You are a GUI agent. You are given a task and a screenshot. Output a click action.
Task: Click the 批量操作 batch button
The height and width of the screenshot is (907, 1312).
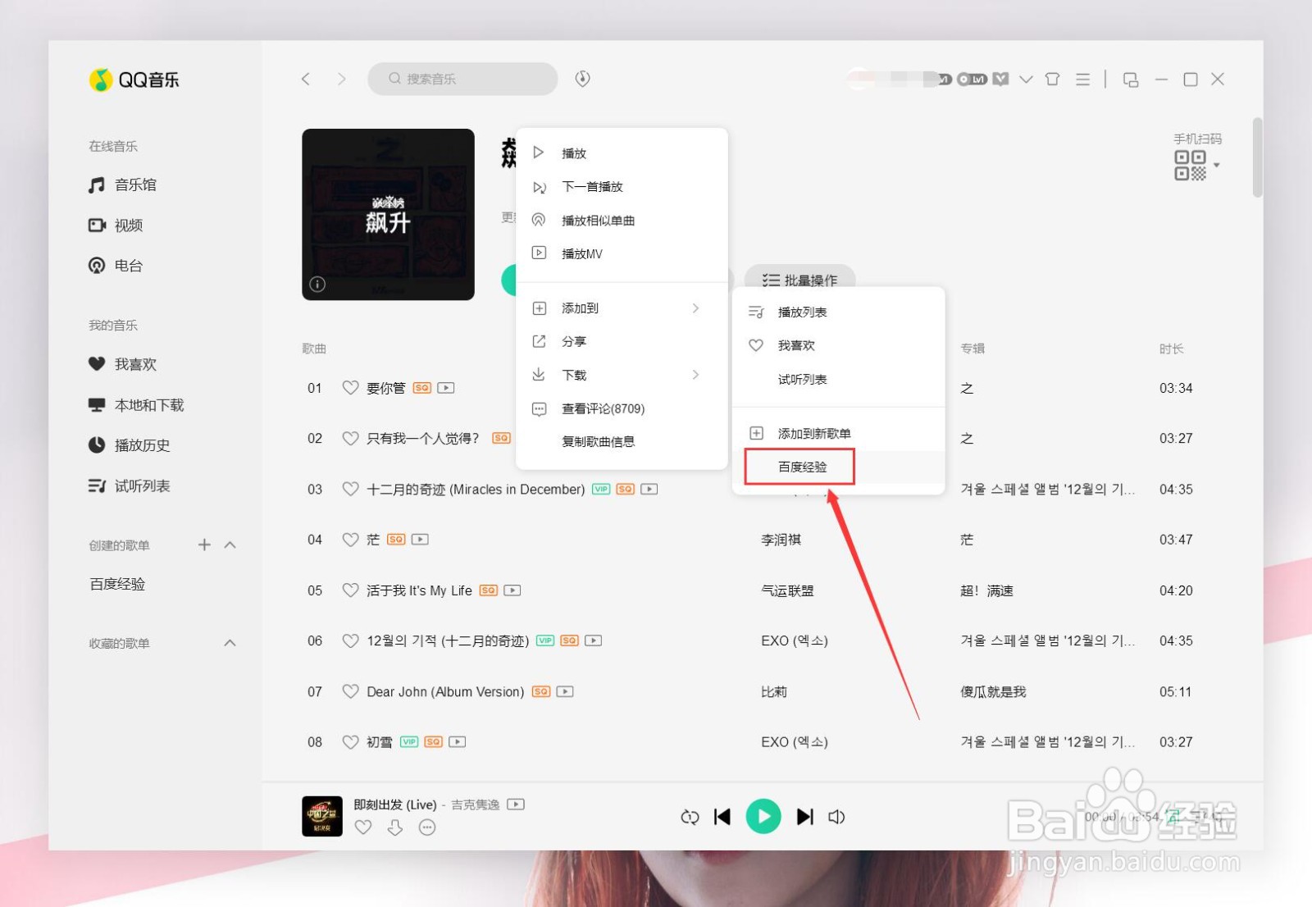pyautogui.click(x=799, y=280)
